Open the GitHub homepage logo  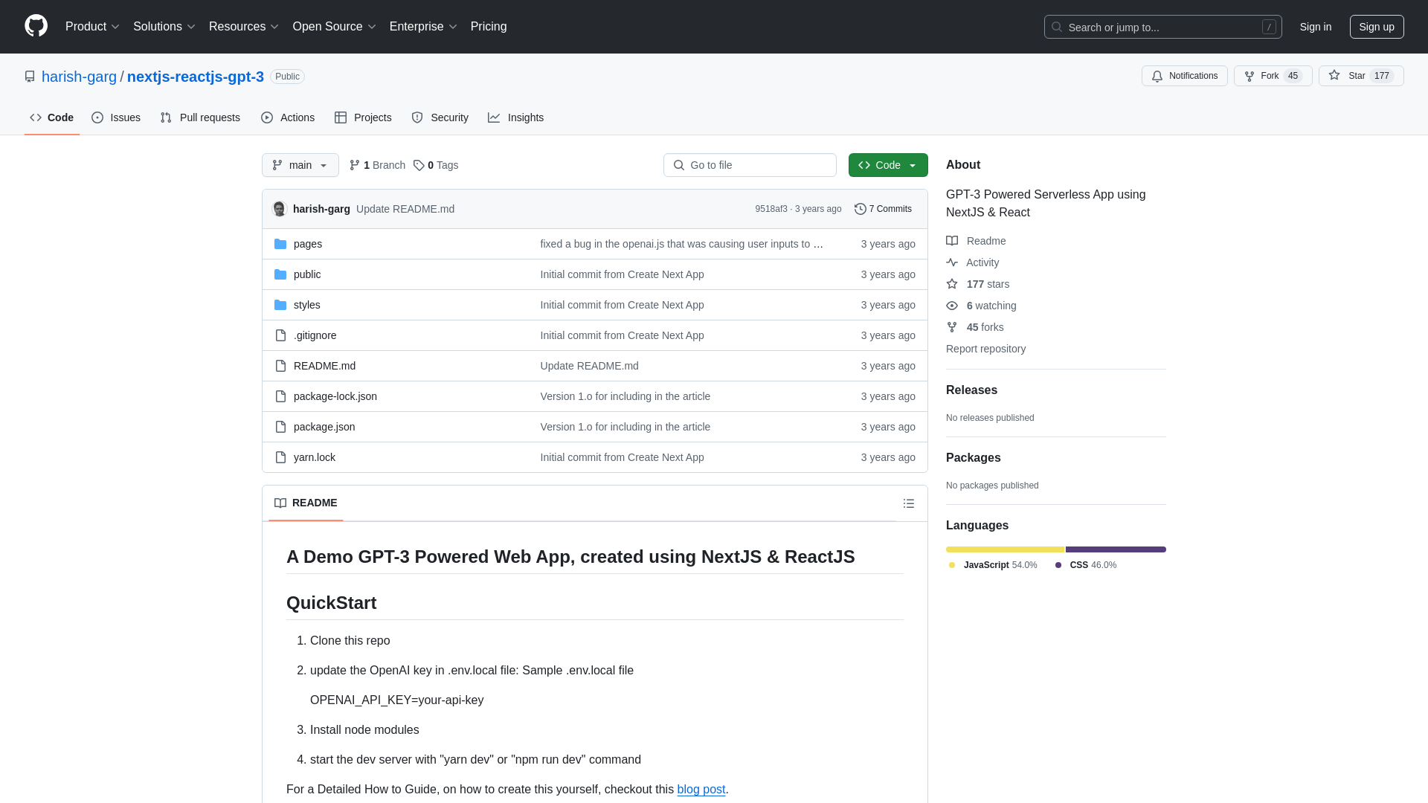point(36,26)
